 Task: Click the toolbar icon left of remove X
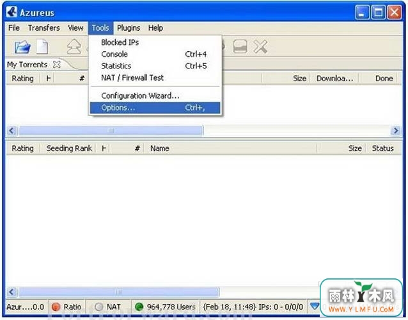pos(240,47)
